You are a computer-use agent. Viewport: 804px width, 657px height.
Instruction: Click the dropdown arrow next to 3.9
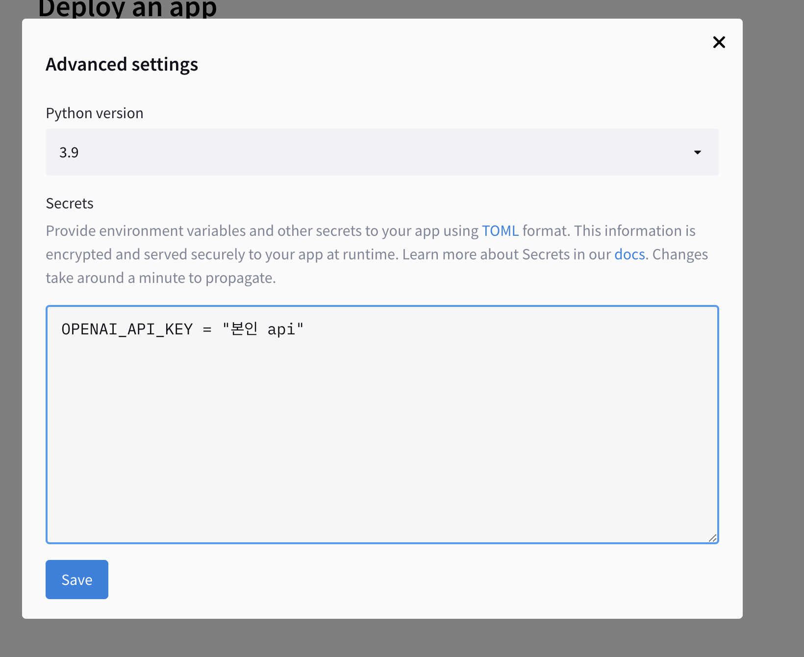[x=697, y=152]
